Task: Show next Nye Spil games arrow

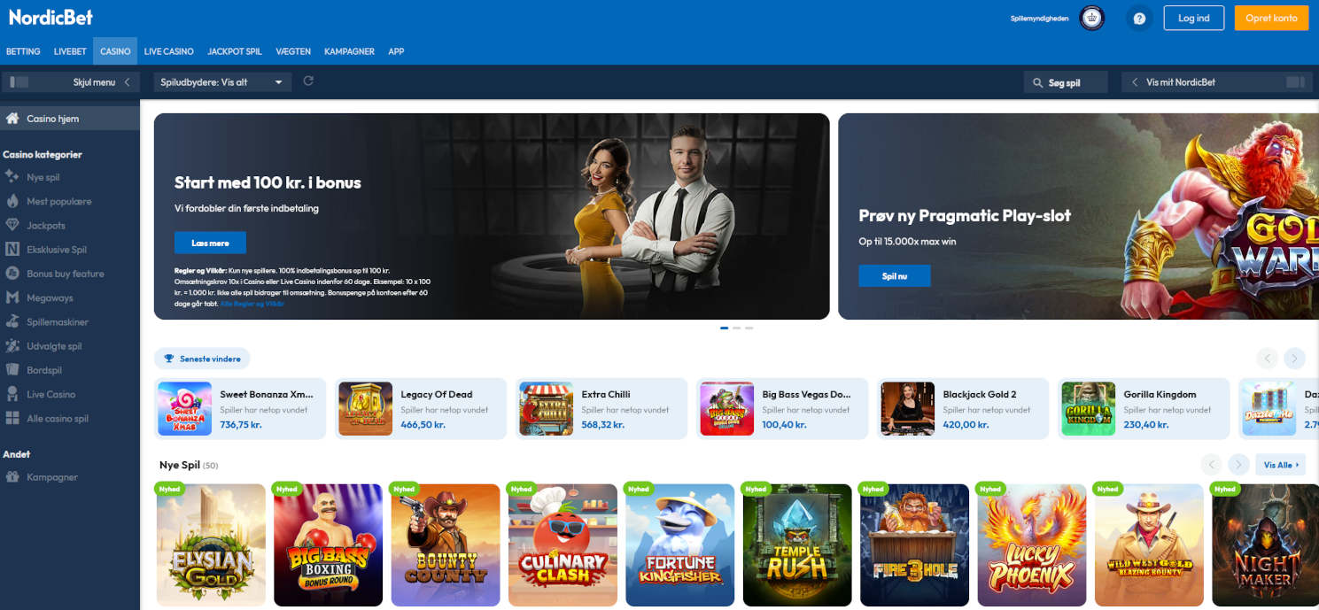Action: pyautogui.click(x=1239, y=465)
